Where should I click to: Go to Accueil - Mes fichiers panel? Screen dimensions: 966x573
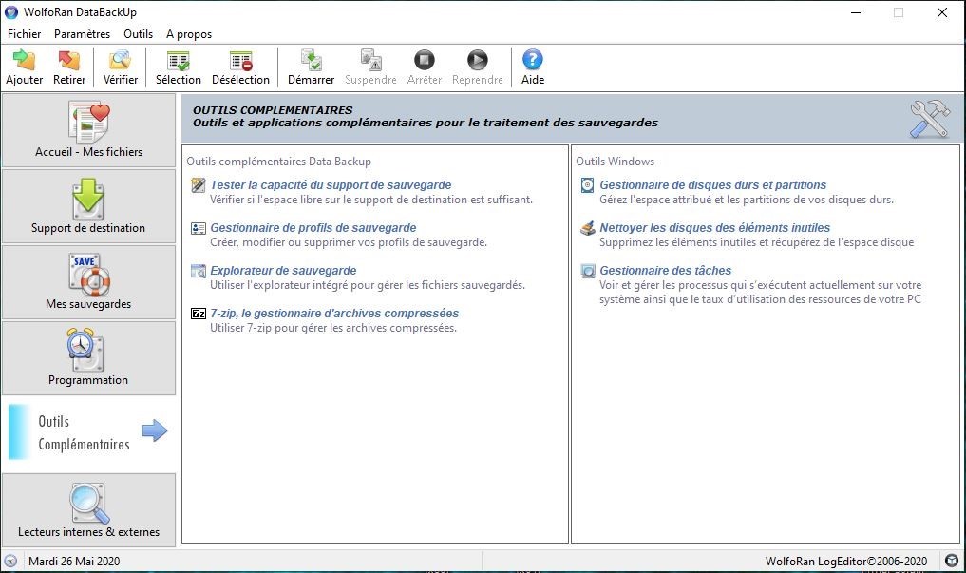[x=88, y=130]
